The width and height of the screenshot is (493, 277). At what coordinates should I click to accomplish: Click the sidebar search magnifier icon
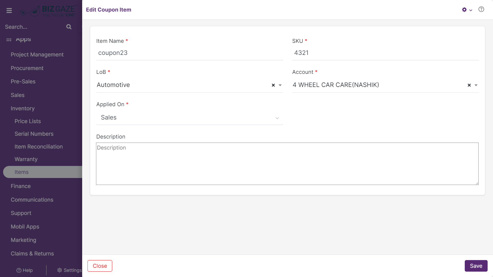(x=69, y=27)
